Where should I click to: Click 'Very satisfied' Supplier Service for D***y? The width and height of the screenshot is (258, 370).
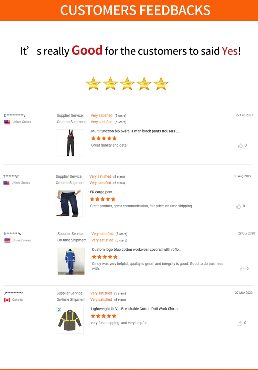pos(101,116)
